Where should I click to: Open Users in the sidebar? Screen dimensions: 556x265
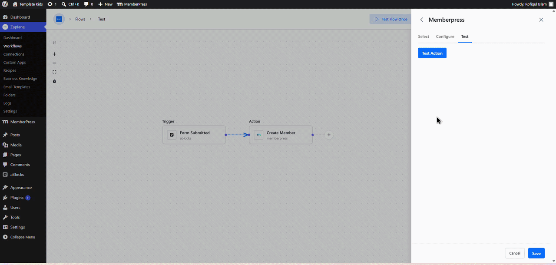click(23, 208)
